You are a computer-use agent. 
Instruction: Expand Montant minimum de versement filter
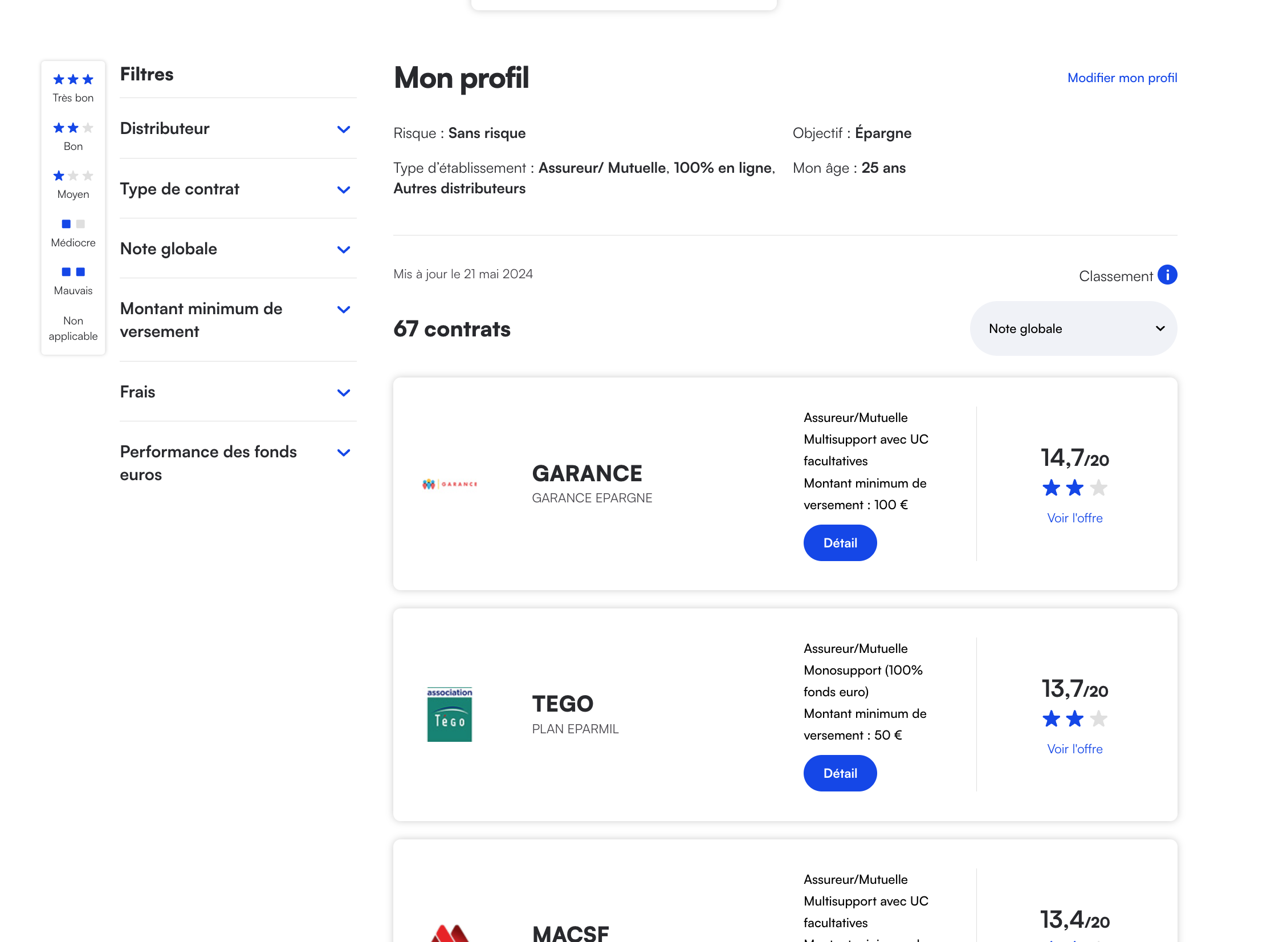[238, 320]
